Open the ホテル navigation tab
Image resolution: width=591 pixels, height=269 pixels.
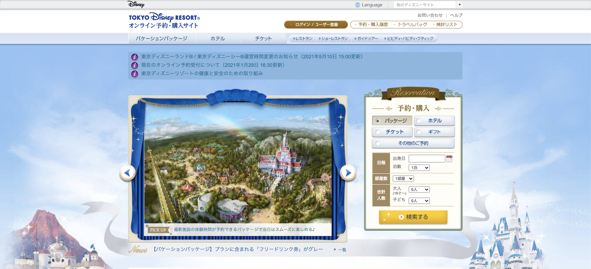(x=218, y=39)
